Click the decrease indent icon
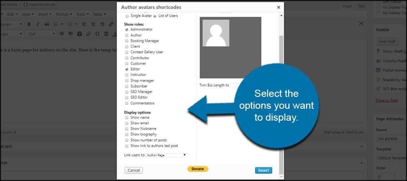 point(62,34)
